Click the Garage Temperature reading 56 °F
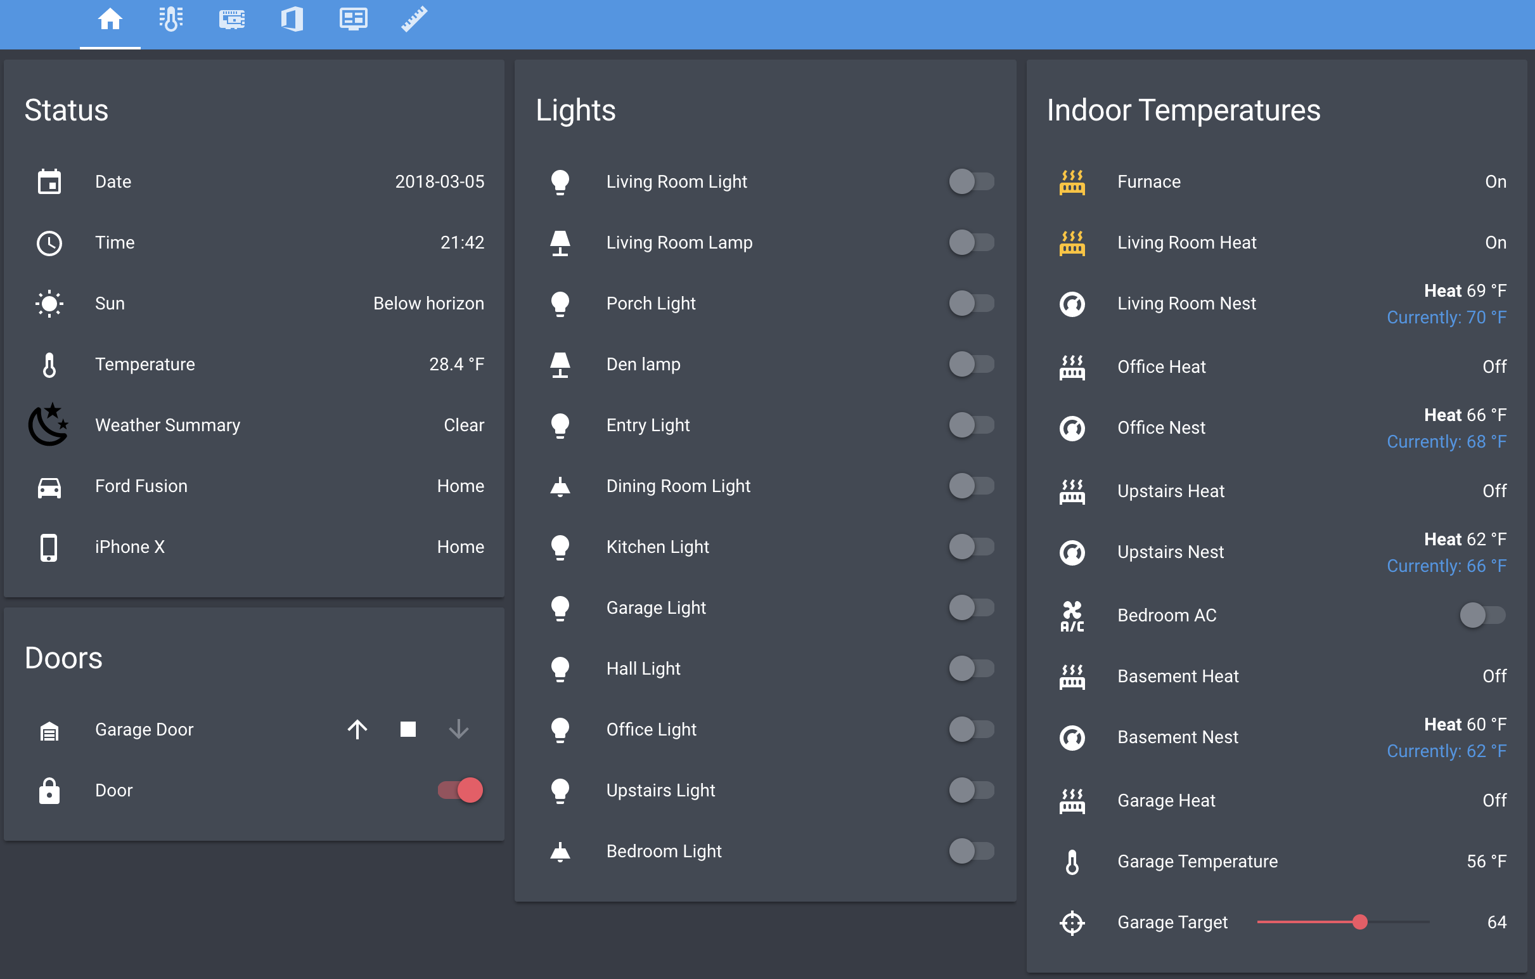The image size is (1535, 979). [1486, 862]
